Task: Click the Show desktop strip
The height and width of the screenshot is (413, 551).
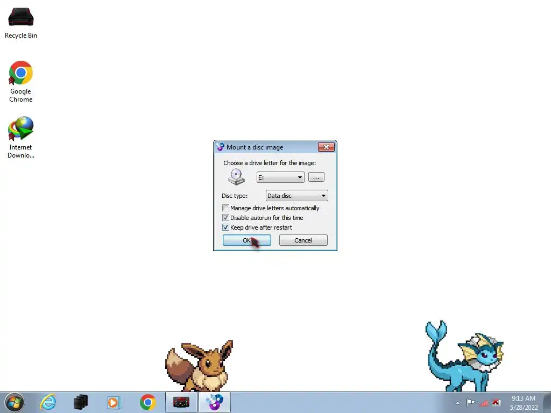Action: [547, 402]
